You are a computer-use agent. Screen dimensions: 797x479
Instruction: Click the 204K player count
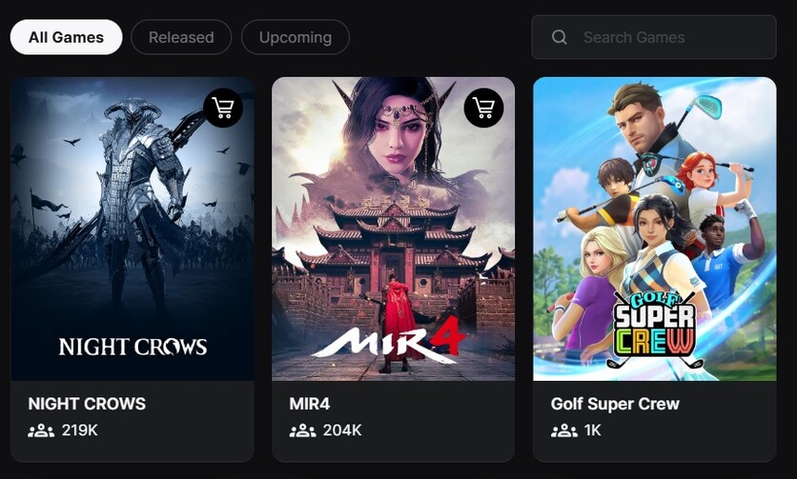coord(342,430)
